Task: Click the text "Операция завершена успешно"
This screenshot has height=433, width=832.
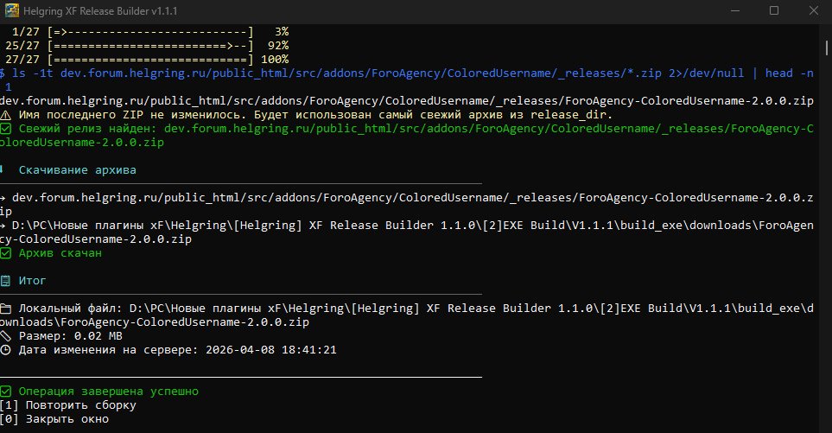Action: 109,392
